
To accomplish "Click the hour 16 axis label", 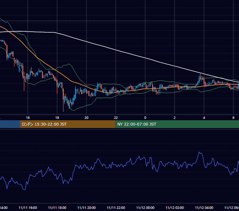I will 28,118.
